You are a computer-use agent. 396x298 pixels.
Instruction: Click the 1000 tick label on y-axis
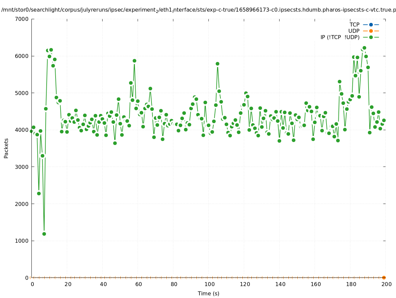[x=22, y=241]
